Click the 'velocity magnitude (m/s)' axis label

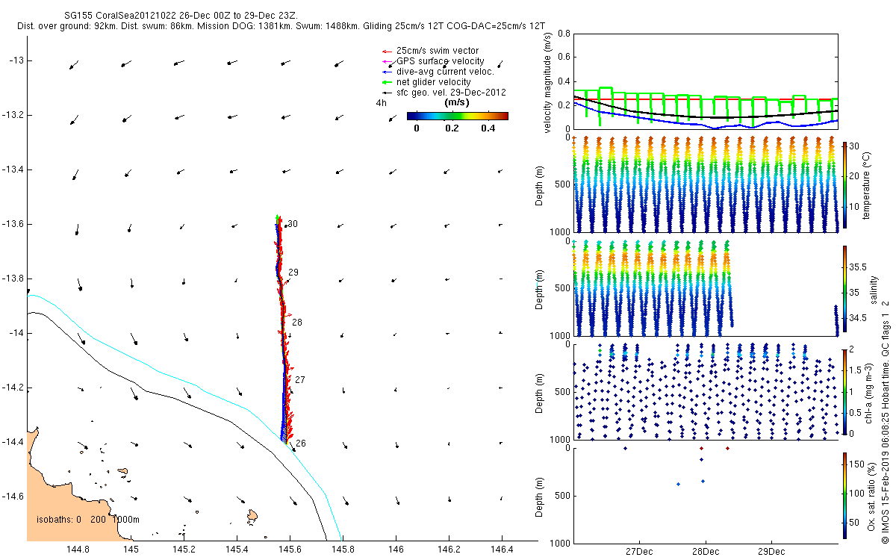[x=548, y=84]
